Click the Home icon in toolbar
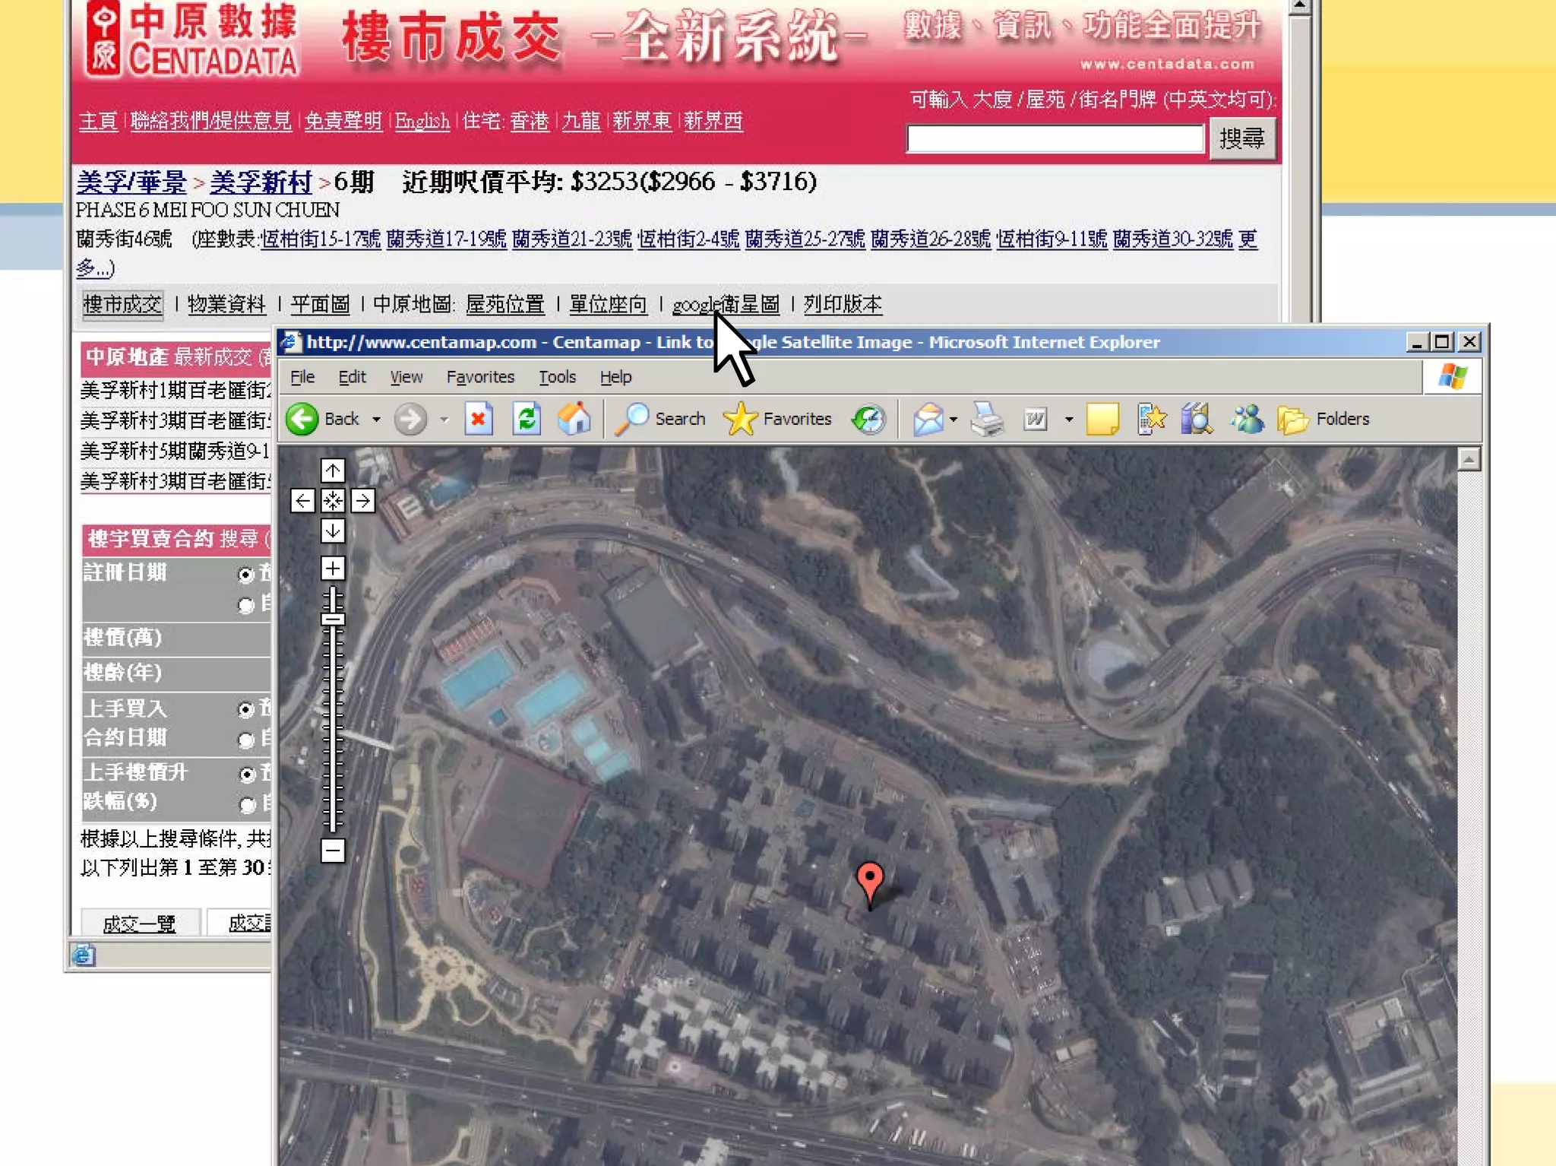The image size is (1556, 1166). point(574,419)
